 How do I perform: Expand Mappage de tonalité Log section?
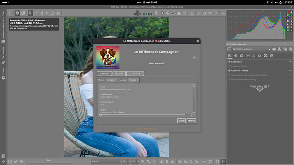click(244, 80)
